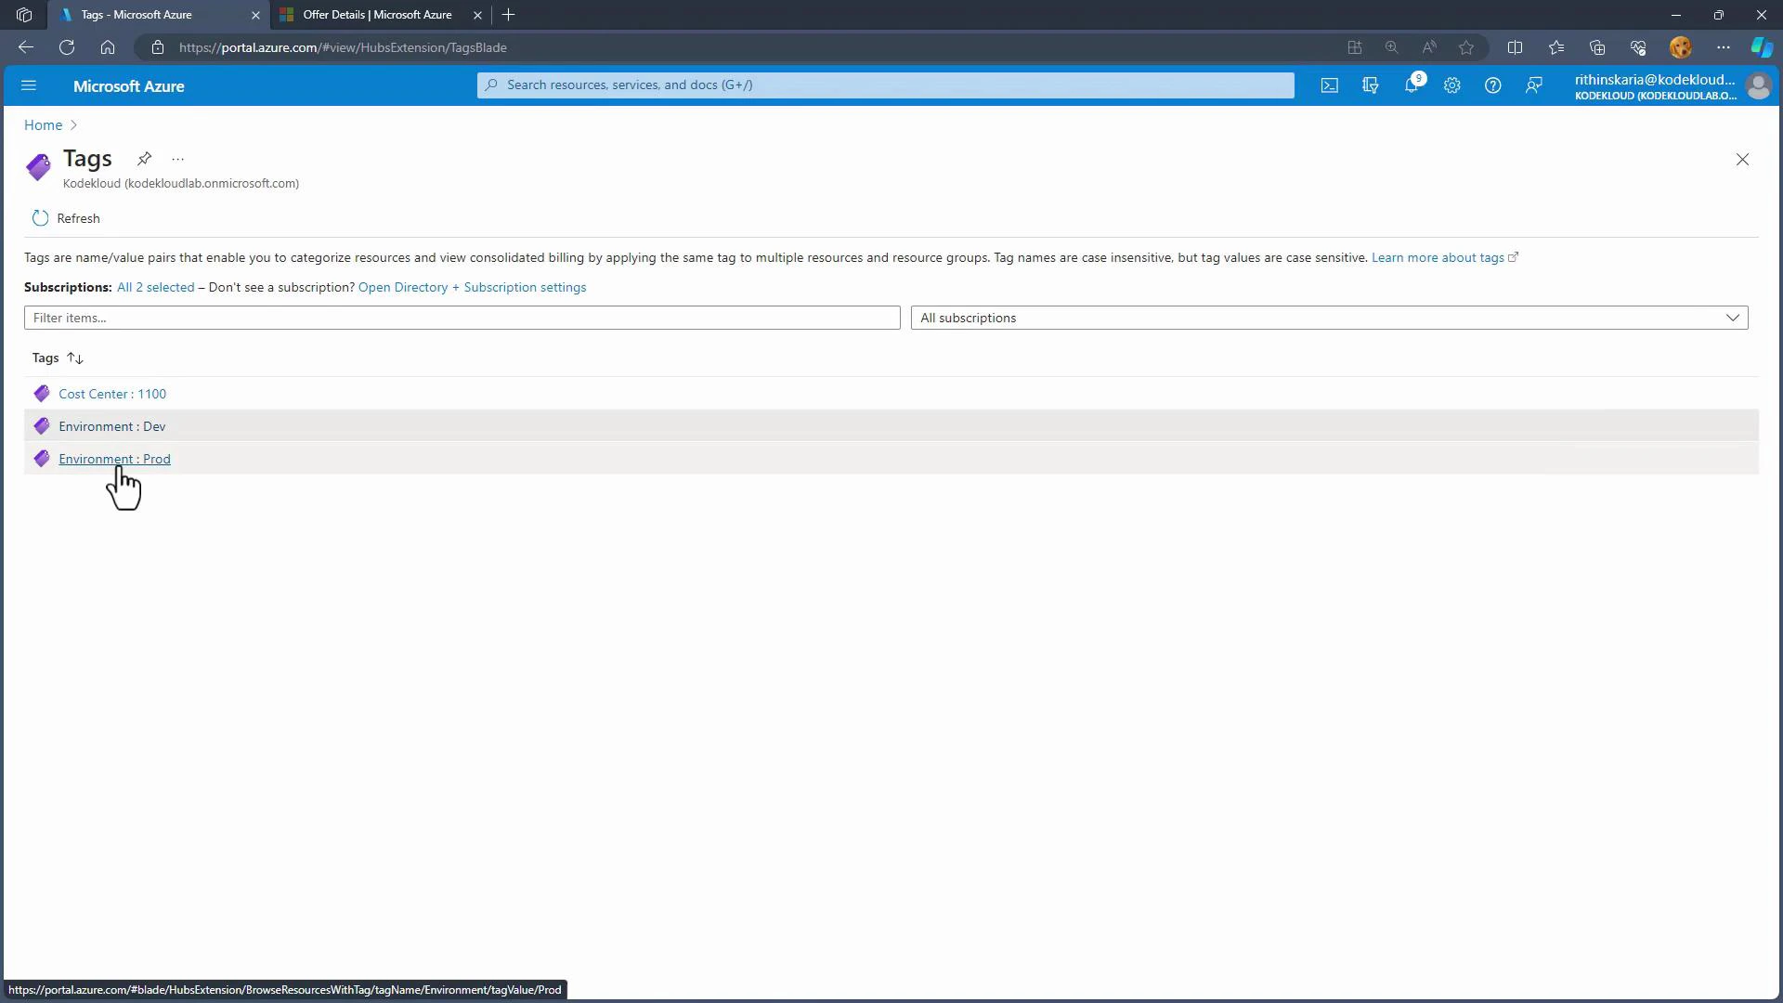Open the Directories and subscriptions filter
This screenshot has width=1783, height=1003.
(1370, 85)
